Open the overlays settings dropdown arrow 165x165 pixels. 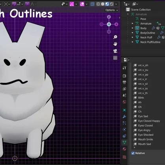point(86,4)
